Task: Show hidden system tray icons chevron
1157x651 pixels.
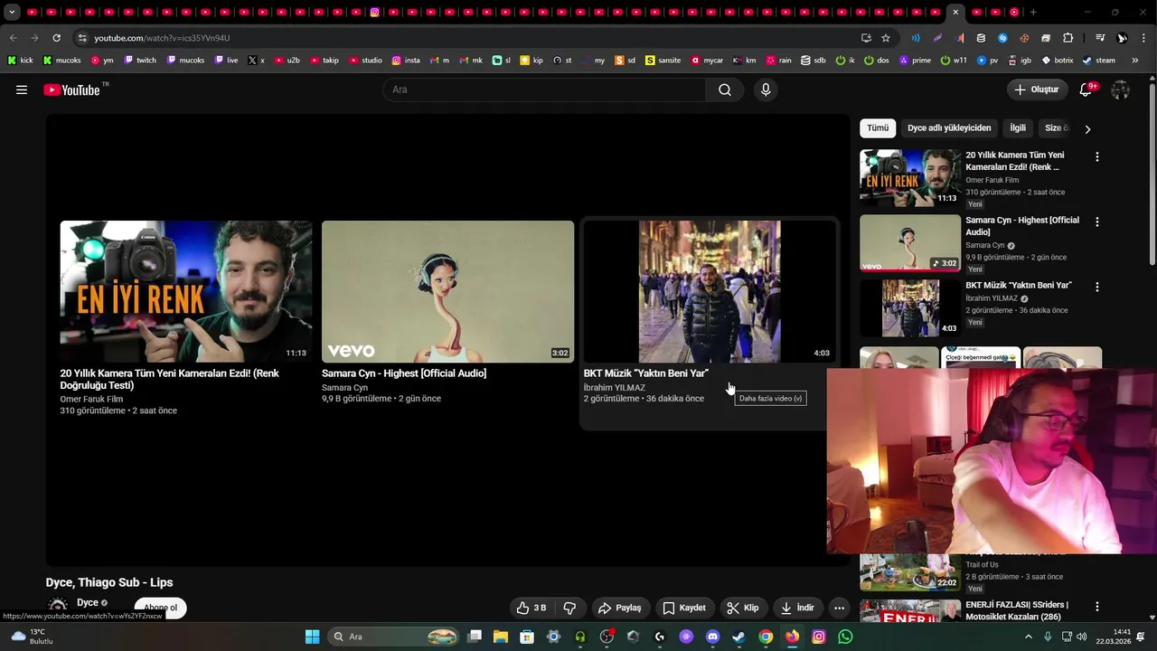Action: pos(1028,637)
